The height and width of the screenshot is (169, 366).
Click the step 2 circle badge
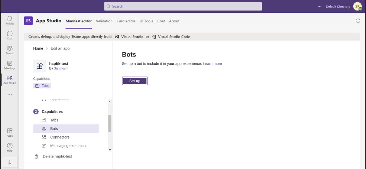click(x=36, y=111)
